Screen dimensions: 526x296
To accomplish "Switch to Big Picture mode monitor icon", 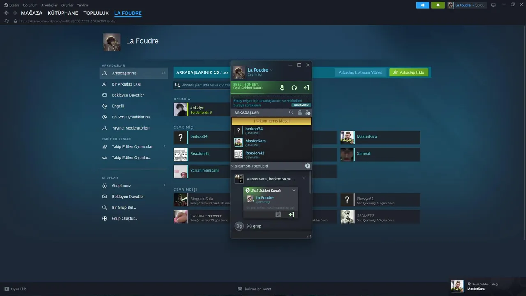I will 494,5.
